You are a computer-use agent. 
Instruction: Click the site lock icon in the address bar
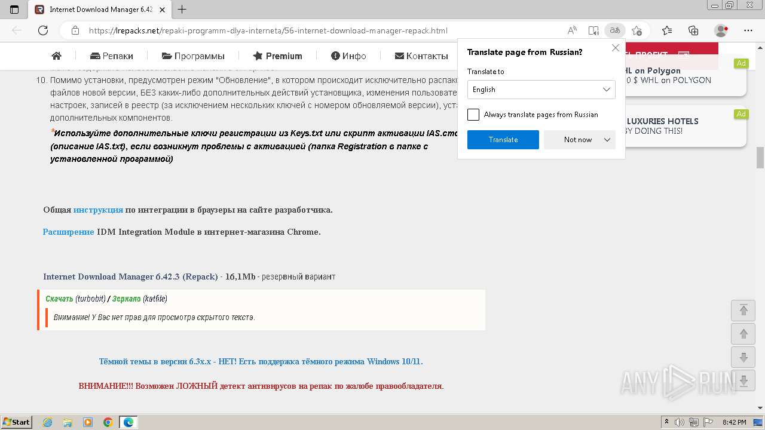click(75, 30)
